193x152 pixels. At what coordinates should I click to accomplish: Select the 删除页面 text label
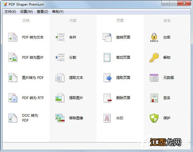click(123, 98)
